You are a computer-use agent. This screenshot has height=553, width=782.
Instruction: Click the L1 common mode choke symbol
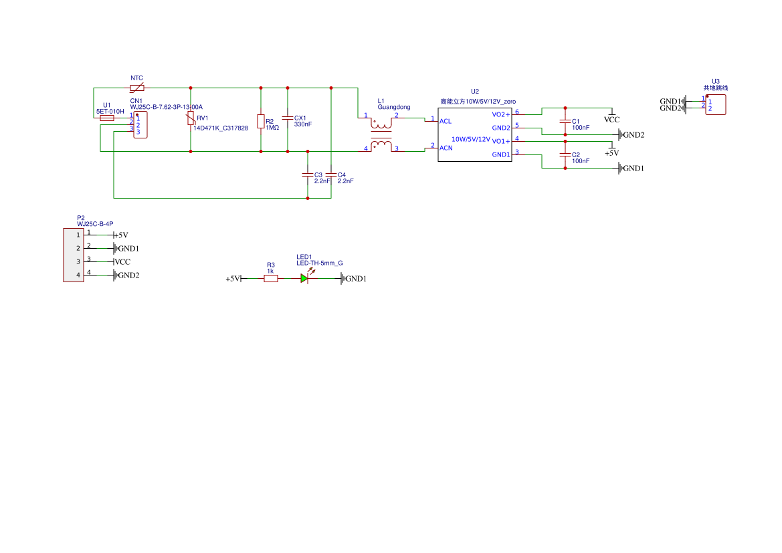click(x=381, y=134)
